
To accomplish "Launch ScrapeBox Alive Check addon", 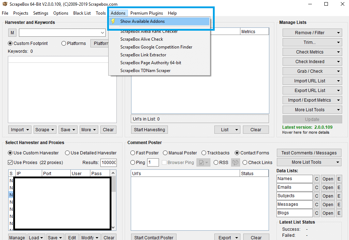I will (159, 39).
